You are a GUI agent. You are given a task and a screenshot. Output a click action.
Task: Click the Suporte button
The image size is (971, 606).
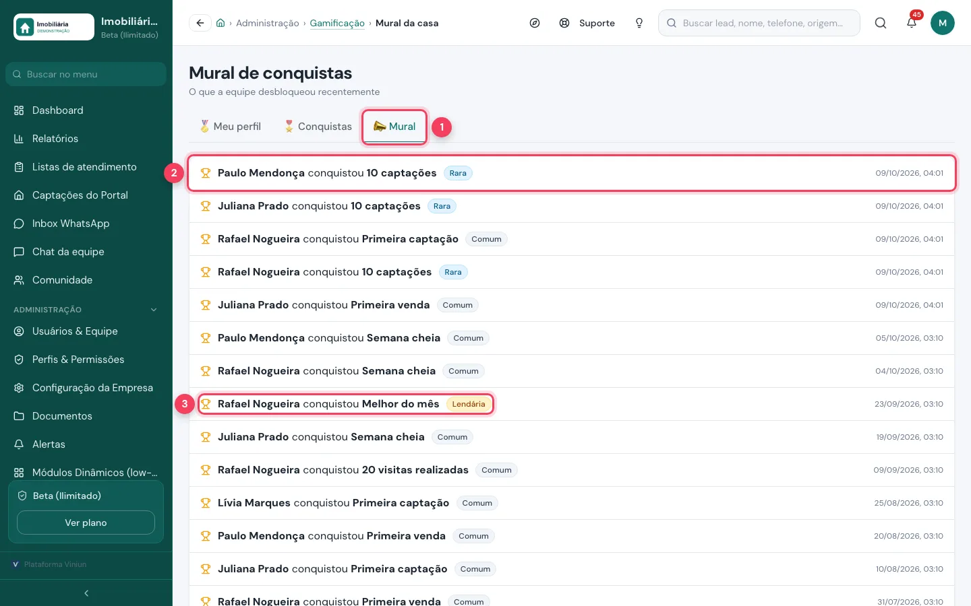tap(587, 23)
